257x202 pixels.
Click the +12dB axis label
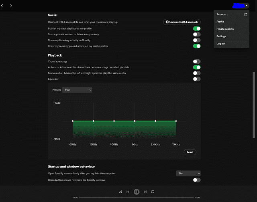click(57, 103)
